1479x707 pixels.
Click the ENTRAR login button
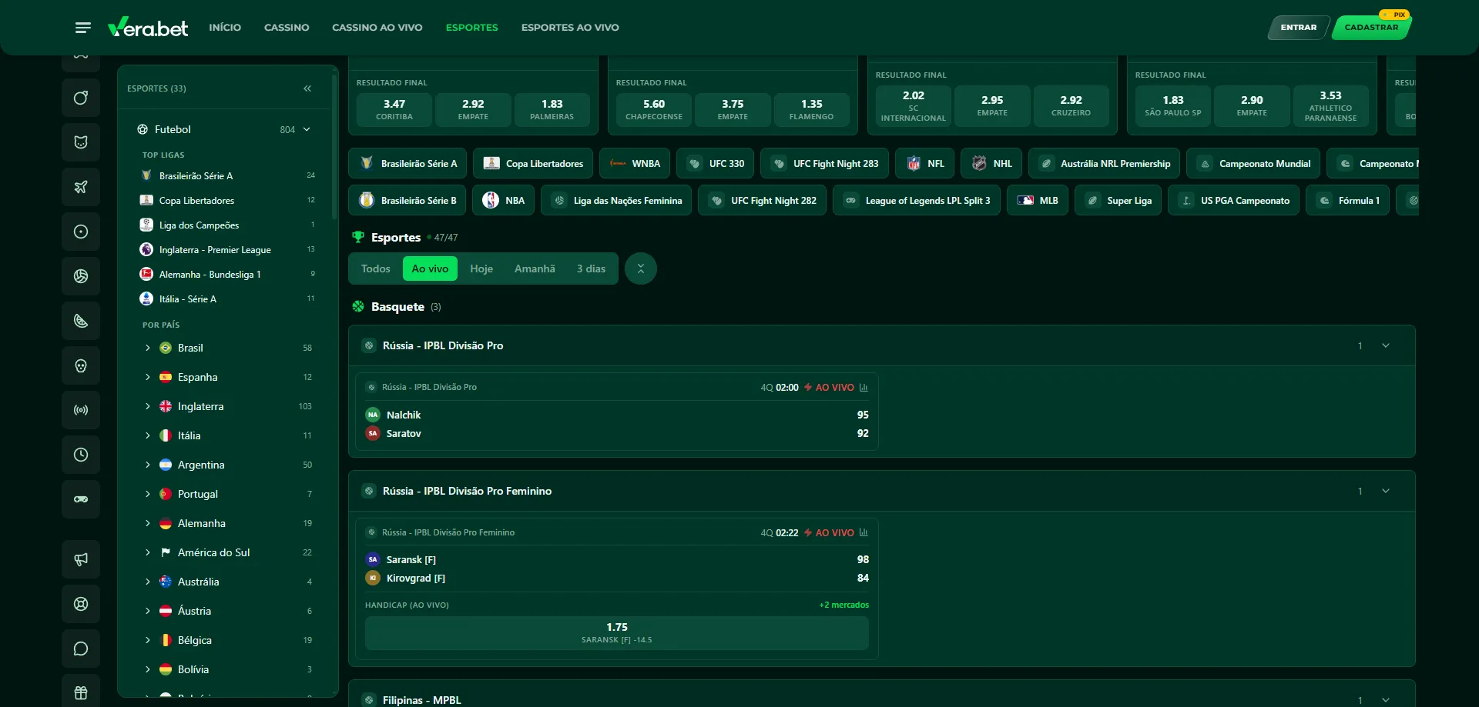[x=1299, y=28]
